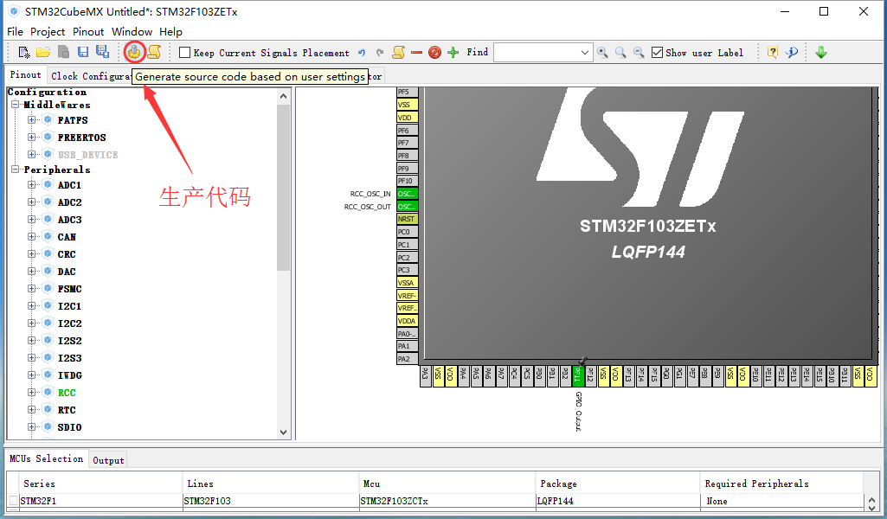Click the PA2 pin on the chip
Viewport: 887px width, 519px height.
click(x=408, y=359)
